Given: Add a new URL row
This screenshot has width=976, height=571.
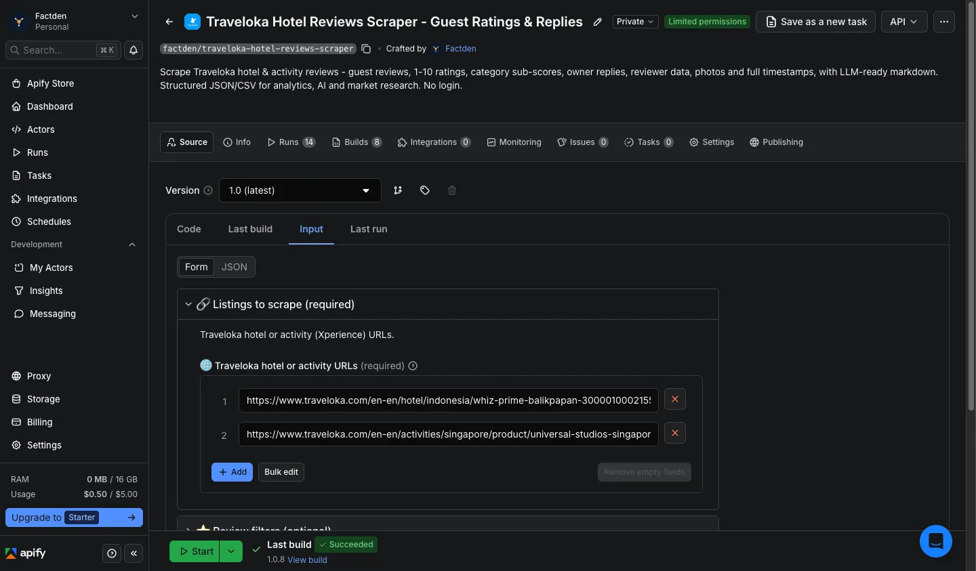Looking at the screenshot, I should (x=232, y=472).
